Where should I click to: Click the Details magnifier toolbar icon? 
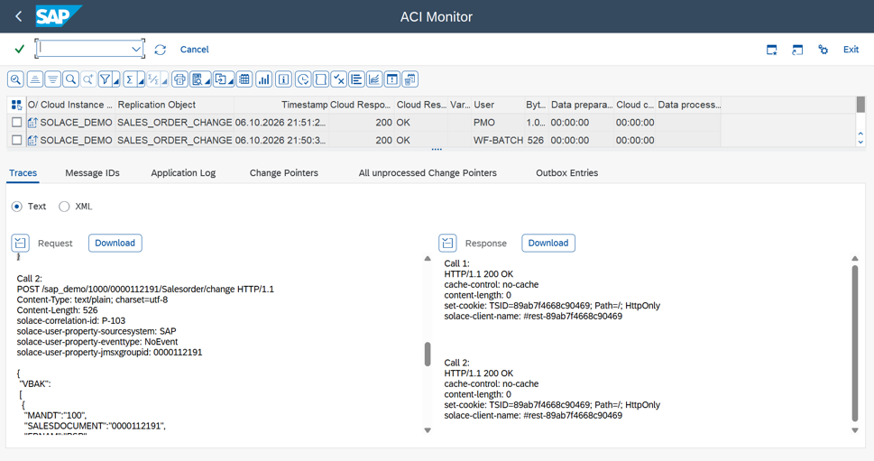pos(15,79)
